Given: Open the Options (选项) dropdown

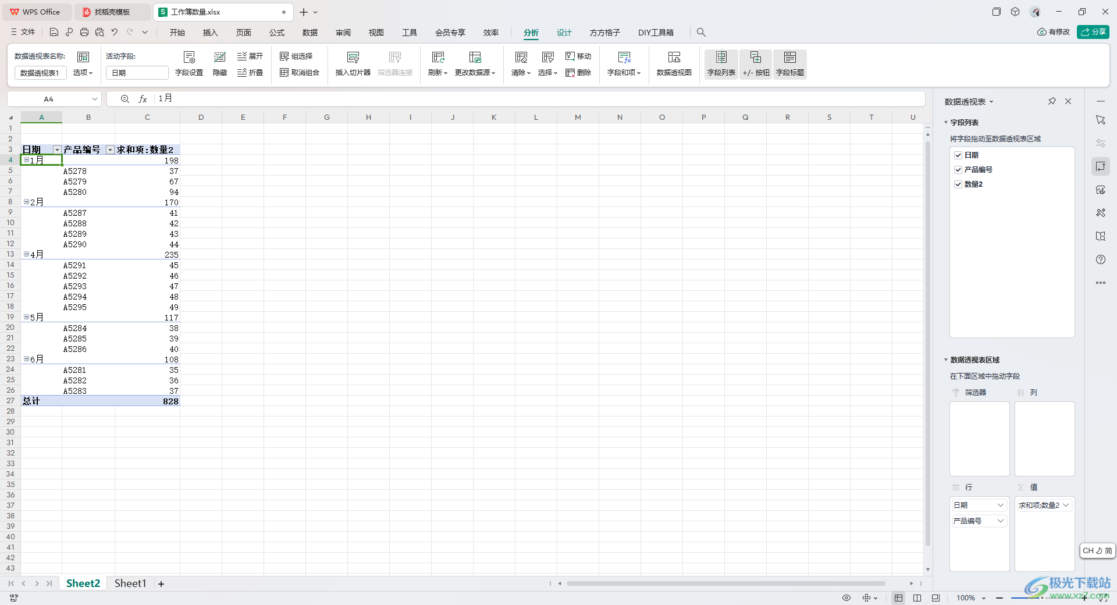Looking at the screenshot, I should click(83, 73).
